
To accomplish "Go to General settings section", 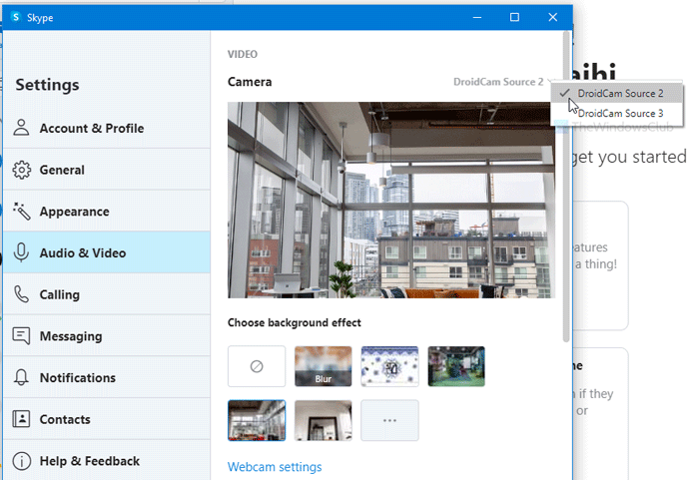I will 107,170.
